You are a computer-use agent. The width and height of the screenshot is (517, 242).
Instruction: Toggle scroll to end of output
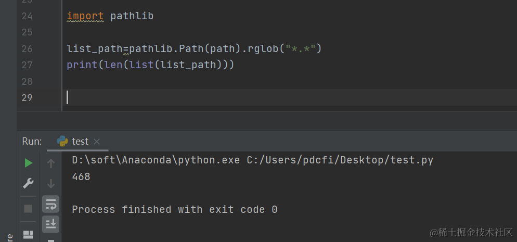(x=51, y=224)
